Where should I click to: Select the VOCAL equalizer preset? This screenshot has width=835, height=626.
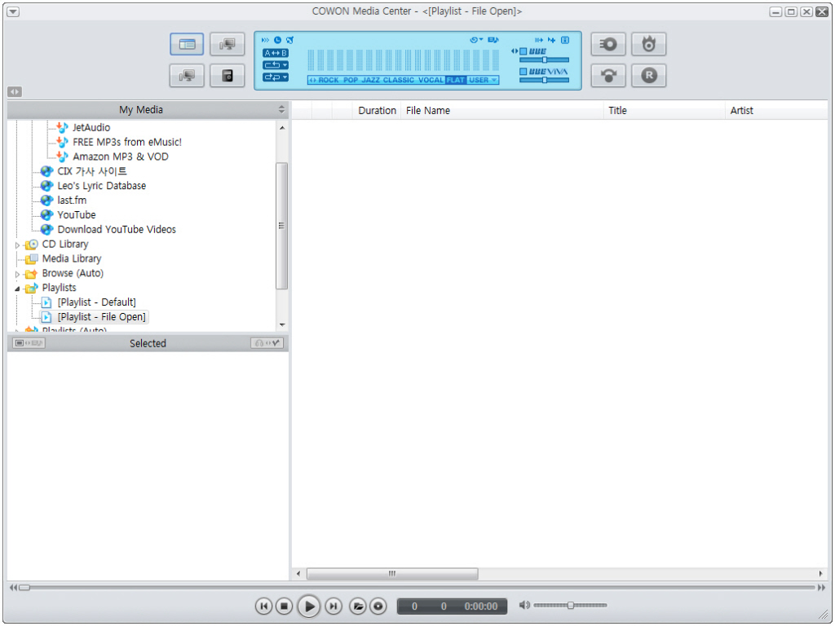click(431, 80)
